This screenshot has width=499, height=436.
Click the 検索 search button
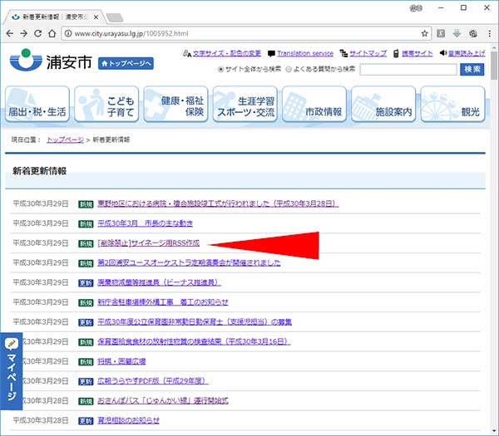(472, 69)
